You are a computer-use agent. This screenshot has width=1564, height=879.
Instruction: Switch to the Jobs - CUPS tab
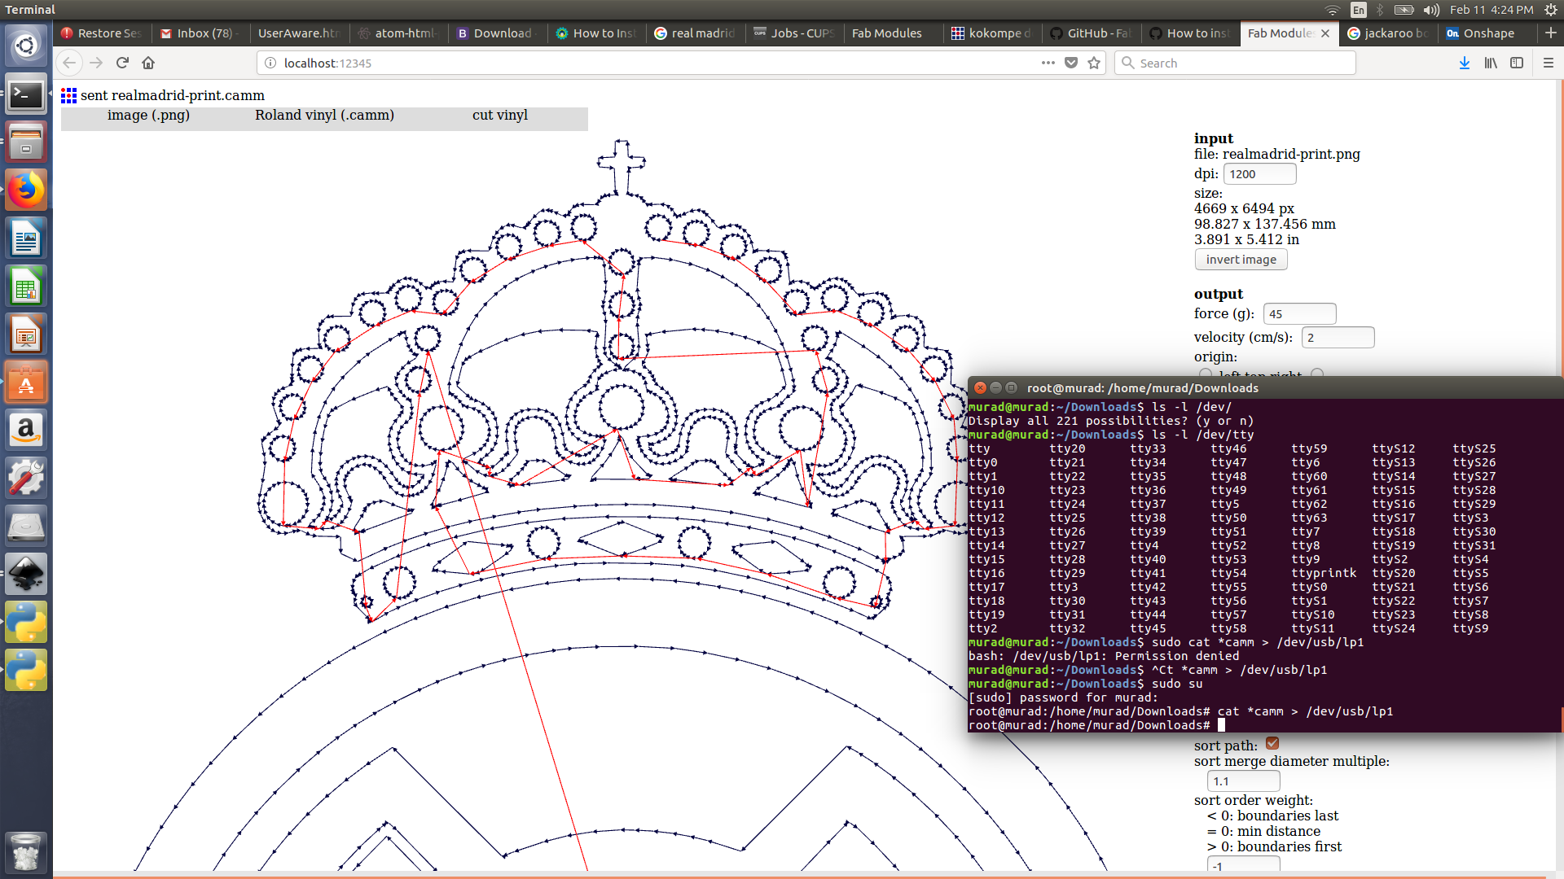[x=794, y=33]
